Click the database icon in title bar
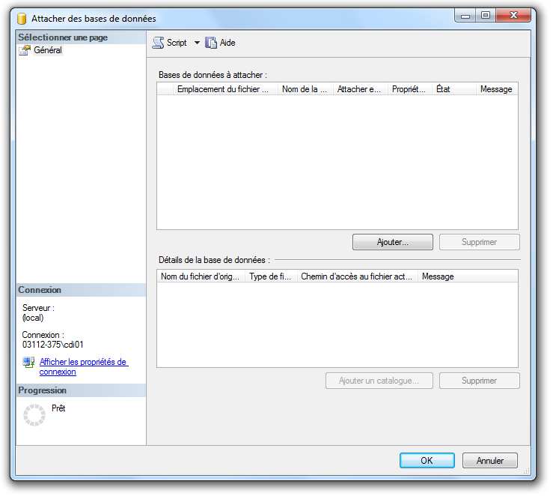Viewport: 553px width, 496px height. [22, 19]
